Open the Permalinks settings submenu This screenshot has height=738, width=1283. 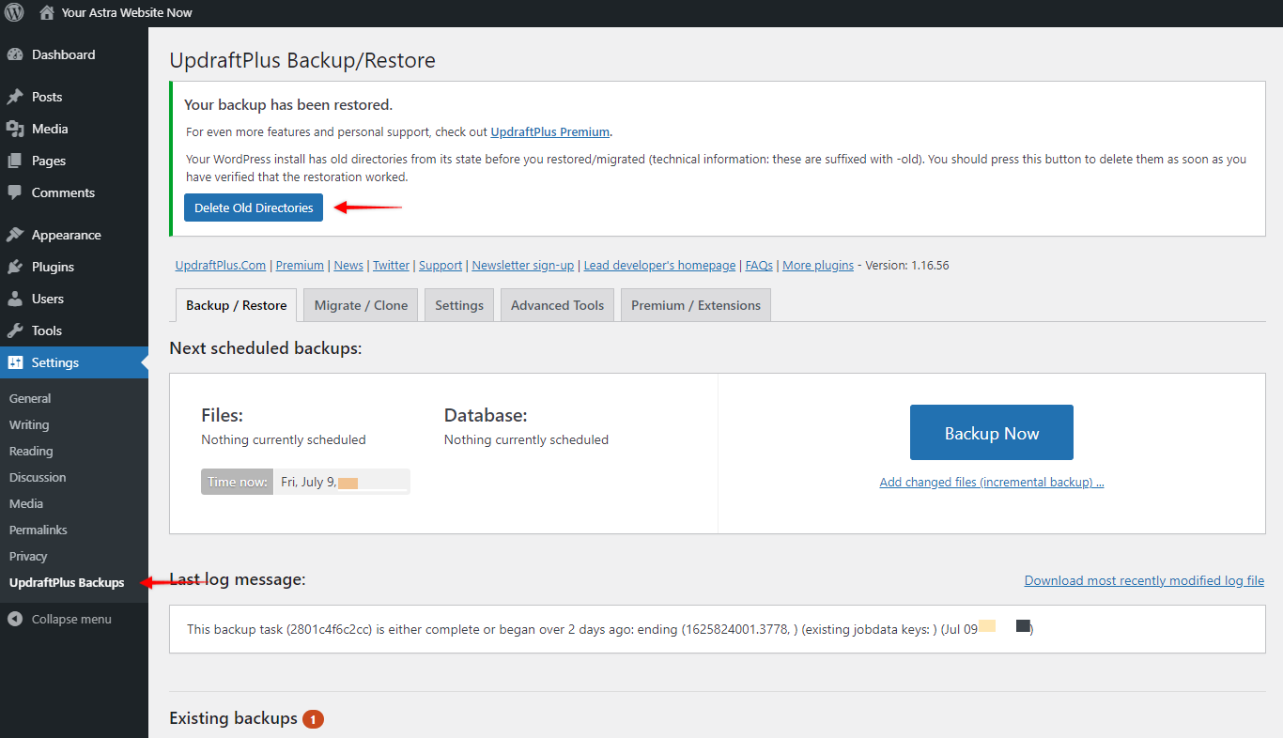coord(39,530)
